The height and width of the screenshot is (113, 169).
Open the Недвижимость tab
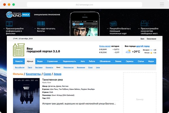pyautogui.click(x=69, y=61)
